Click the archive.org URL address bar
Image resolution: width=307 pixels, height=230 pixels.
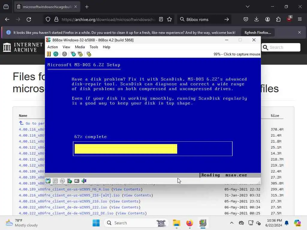(108, 19)
